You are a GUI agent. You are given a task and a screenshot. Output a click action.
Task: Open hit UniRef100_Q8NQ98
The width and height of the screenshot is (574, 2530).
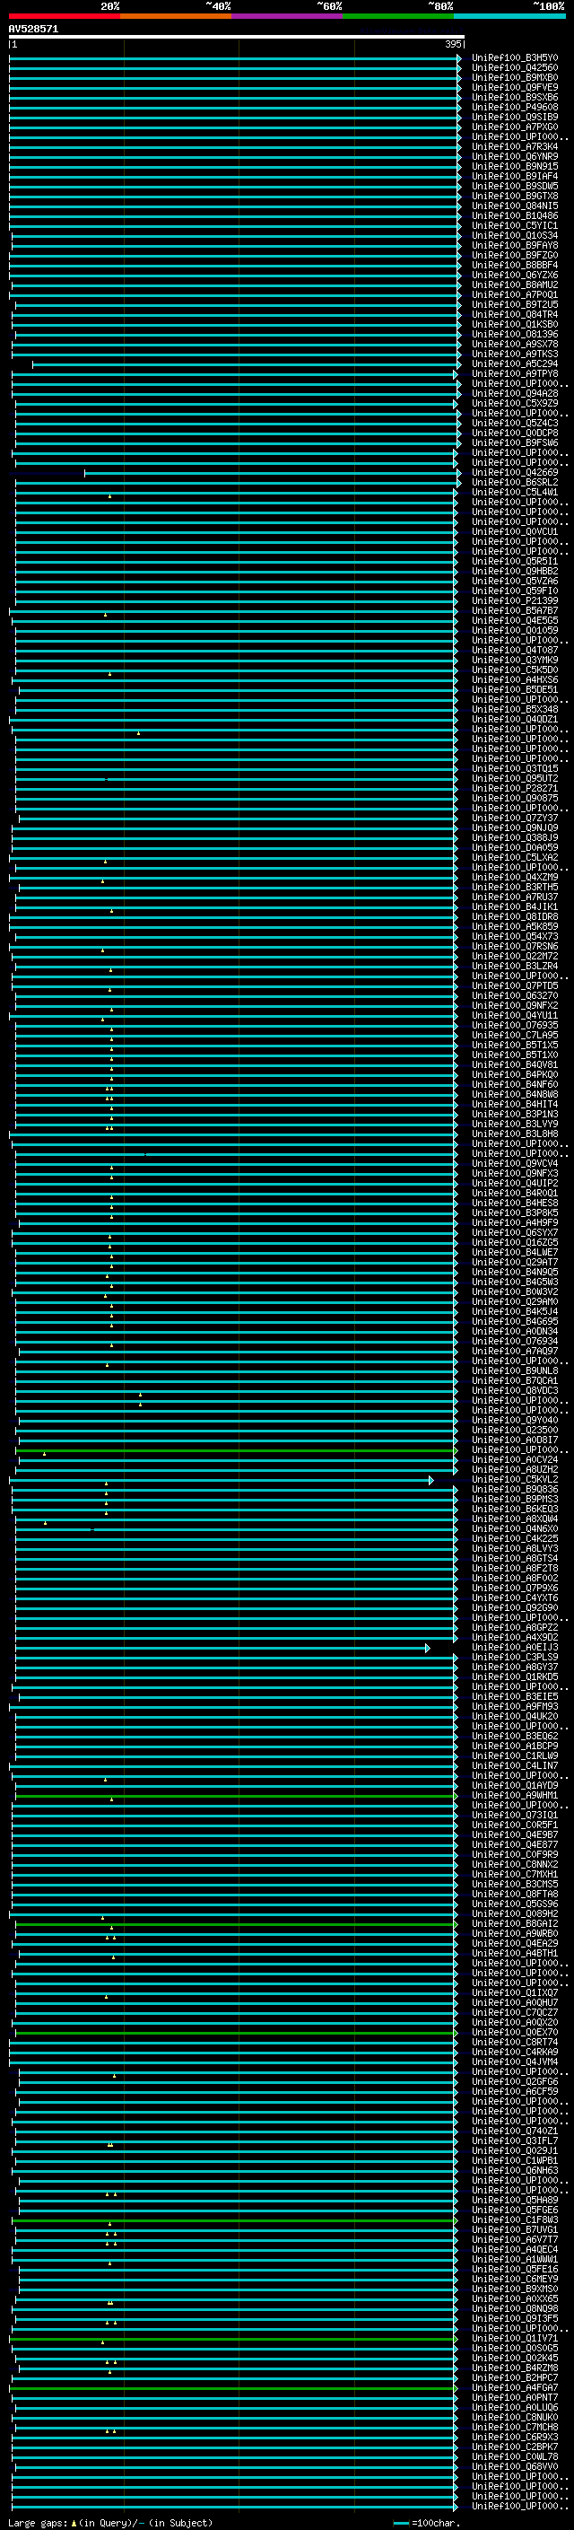515,2308
